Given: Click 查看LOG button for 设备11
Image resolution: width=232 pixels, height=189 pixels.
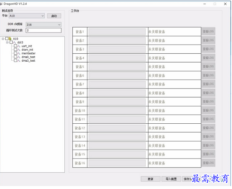Looking at the screenshot, I should click(208, 119).
